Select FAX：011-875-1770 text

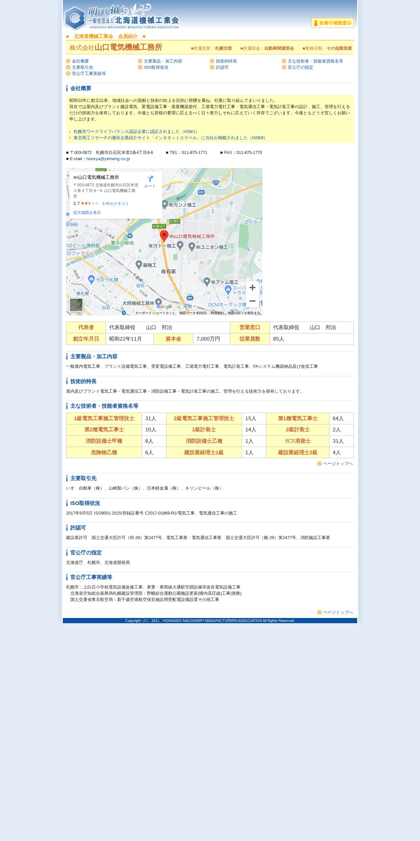point(243,153)
